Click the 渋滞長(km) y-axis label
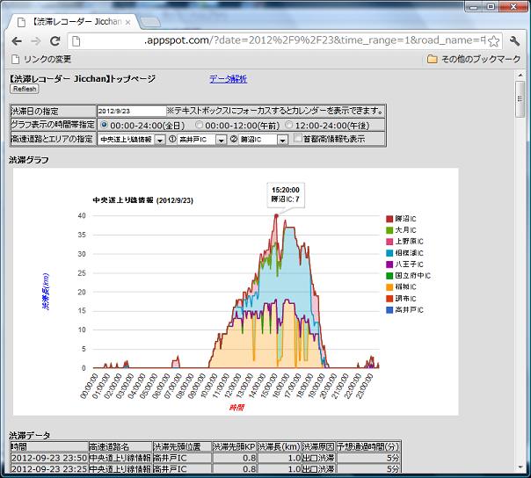Viewport: 531px width, 478px height. pyautogui.click(x=46, y=292)
